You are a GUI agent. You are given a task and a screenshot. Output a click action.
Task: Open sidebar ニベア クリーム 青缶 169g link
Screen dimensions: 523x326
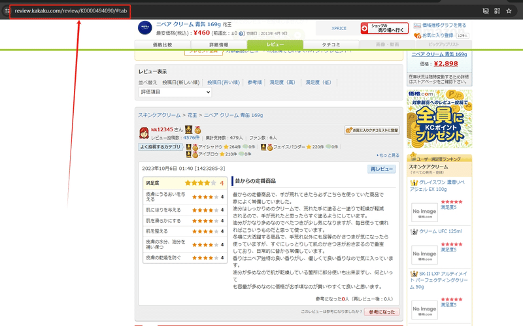point(439,54)
